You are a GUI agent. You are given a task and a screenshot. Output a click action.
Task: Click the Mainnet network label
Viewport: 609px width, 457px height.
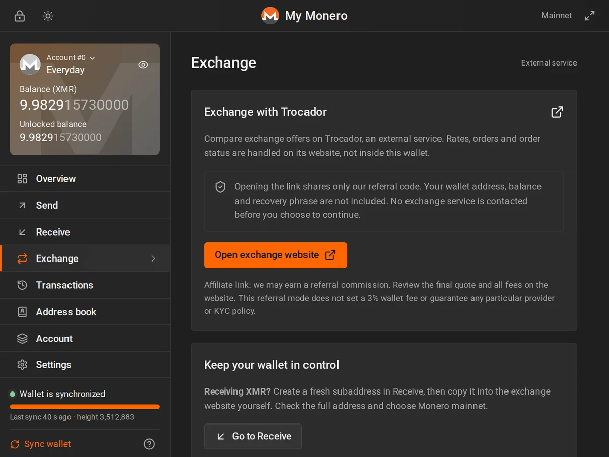557,16
